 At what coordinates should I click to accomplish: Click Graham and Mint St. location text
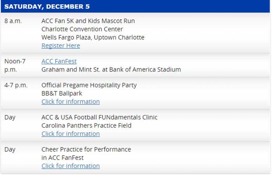coord(111,70)
